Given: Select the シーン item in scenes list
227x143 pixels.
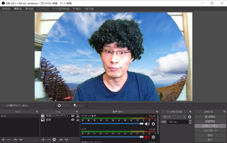Looking at the screenshot, I should [x=20, y=116].
